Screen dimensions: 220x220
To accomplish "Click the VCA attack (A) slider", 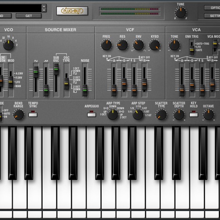I will click(x=182, y=90).
